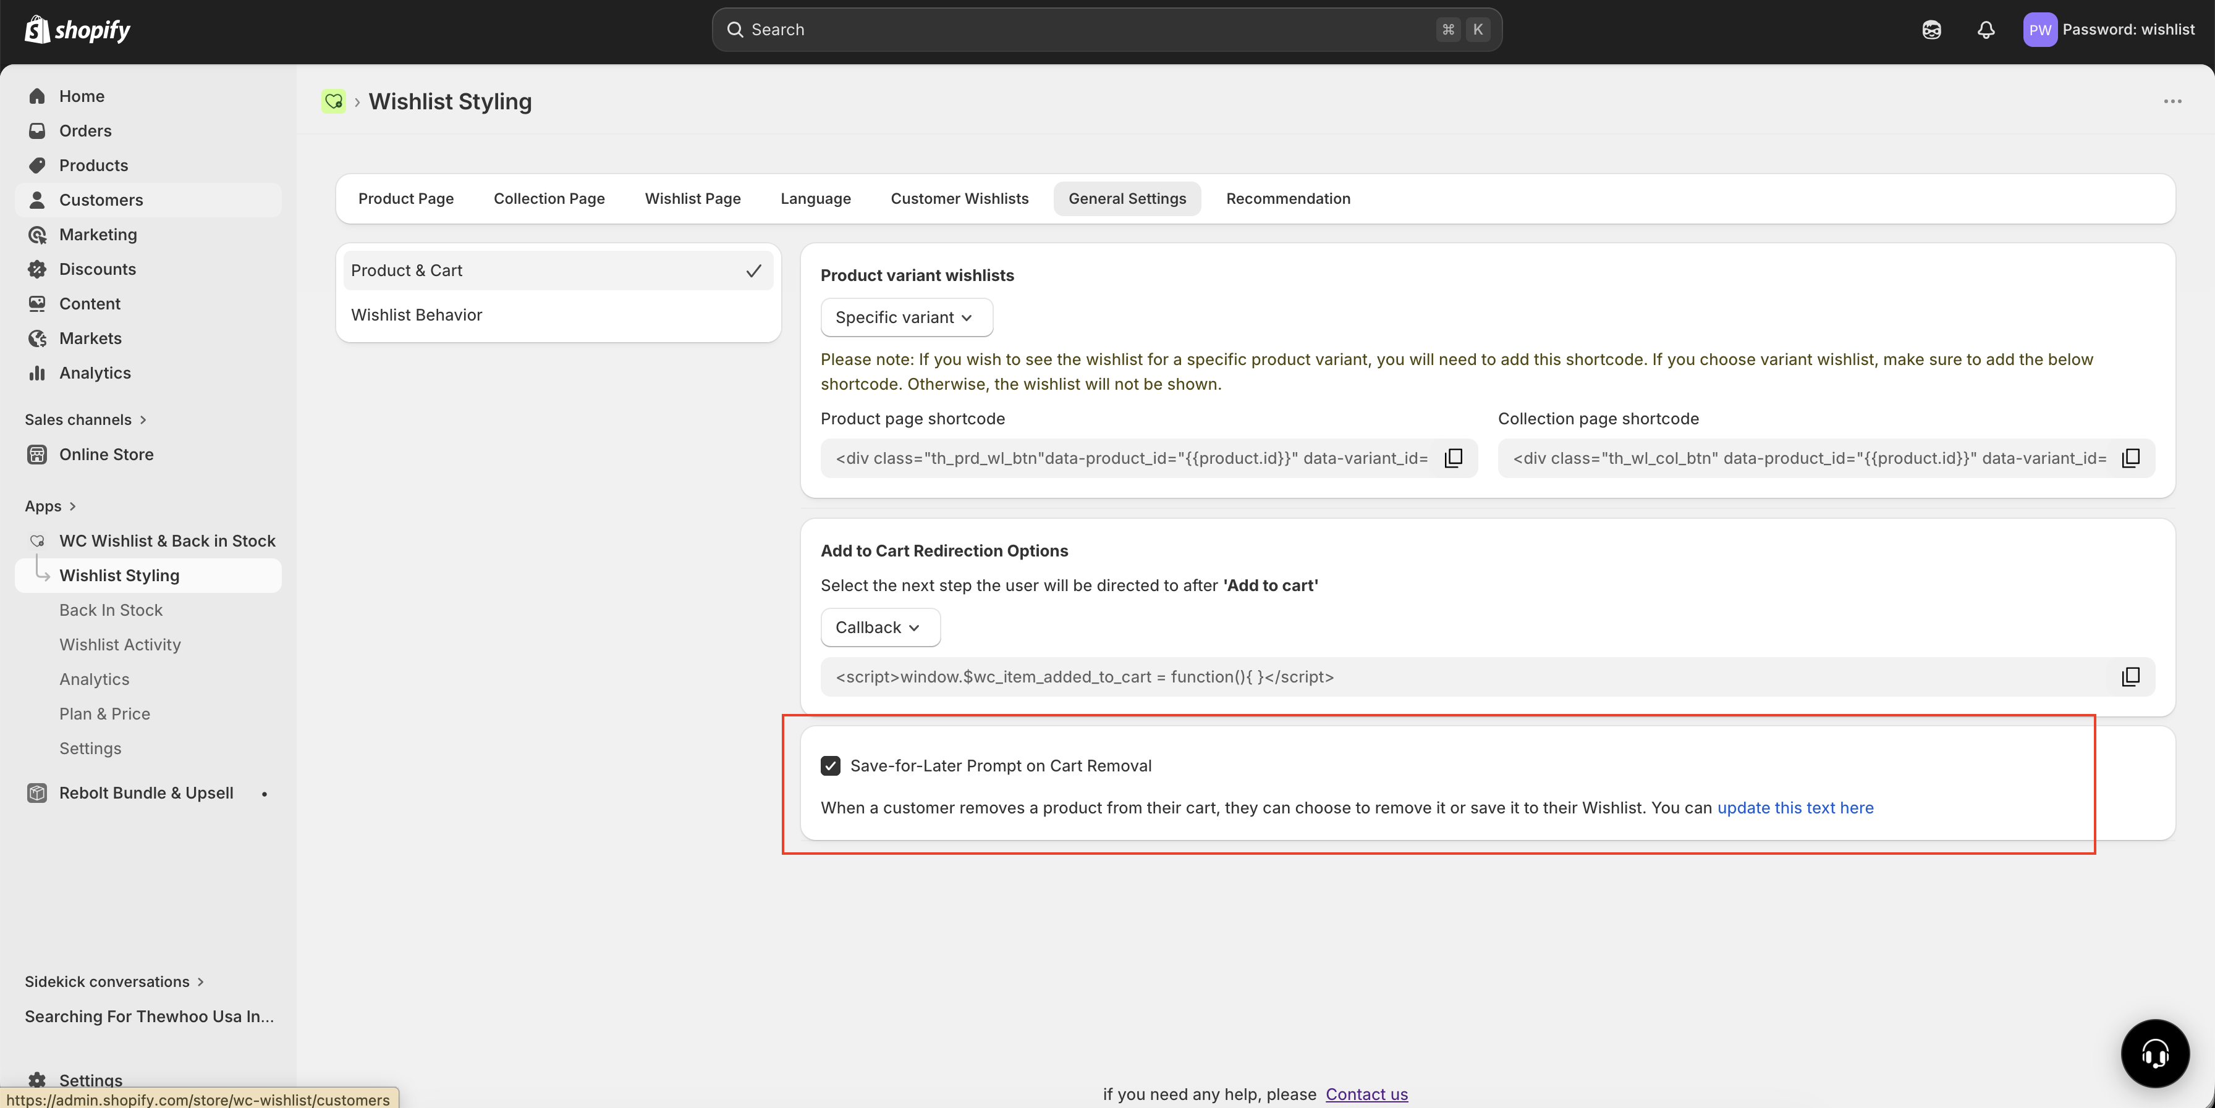Click the Rebolt Bundle & Upsell icon
The width and height of the screenshot is (2215, 1108).
tap(37, 792)
